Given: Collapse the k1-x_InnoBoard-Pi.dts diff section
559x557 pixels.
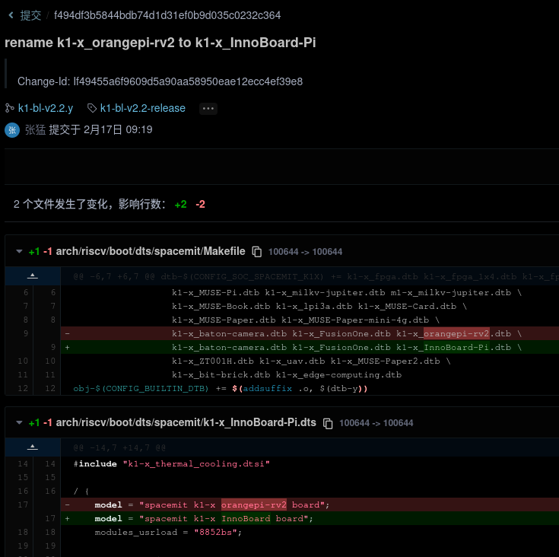Looking at the screenshot, I should tap(18, 422).
